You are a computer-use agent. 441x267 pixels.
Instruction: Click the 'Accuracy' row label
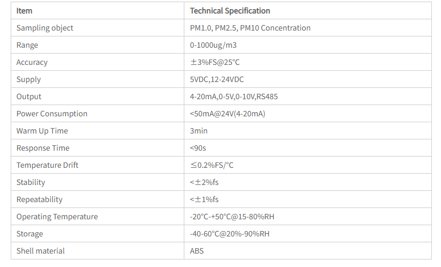[32, 62]
